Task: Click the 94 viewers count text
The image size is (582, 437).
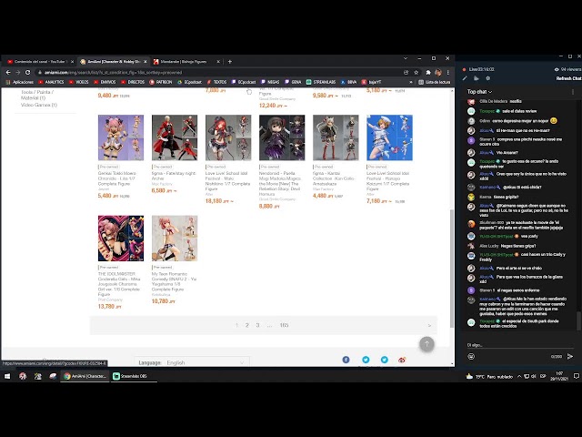Action: 571,69
